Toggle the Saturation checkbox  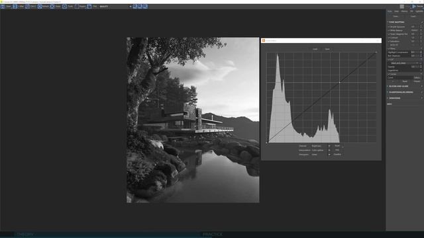point(389,41)
